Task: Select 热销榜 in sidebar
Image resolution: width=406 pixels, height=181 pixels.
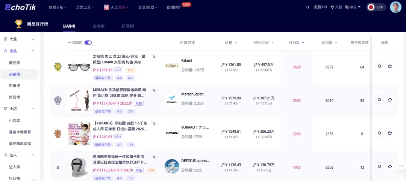Action: coord(19,74)
